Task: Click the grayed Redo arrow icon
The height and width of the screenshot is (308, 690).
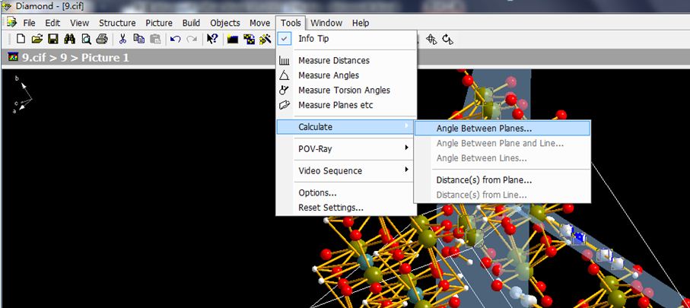Action: click(x=192, y=39)
